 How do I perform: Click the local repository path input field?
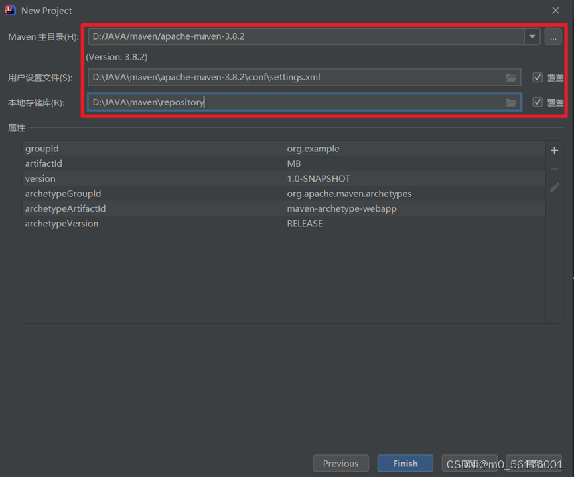pyautogui.click(x=265, y=102)
